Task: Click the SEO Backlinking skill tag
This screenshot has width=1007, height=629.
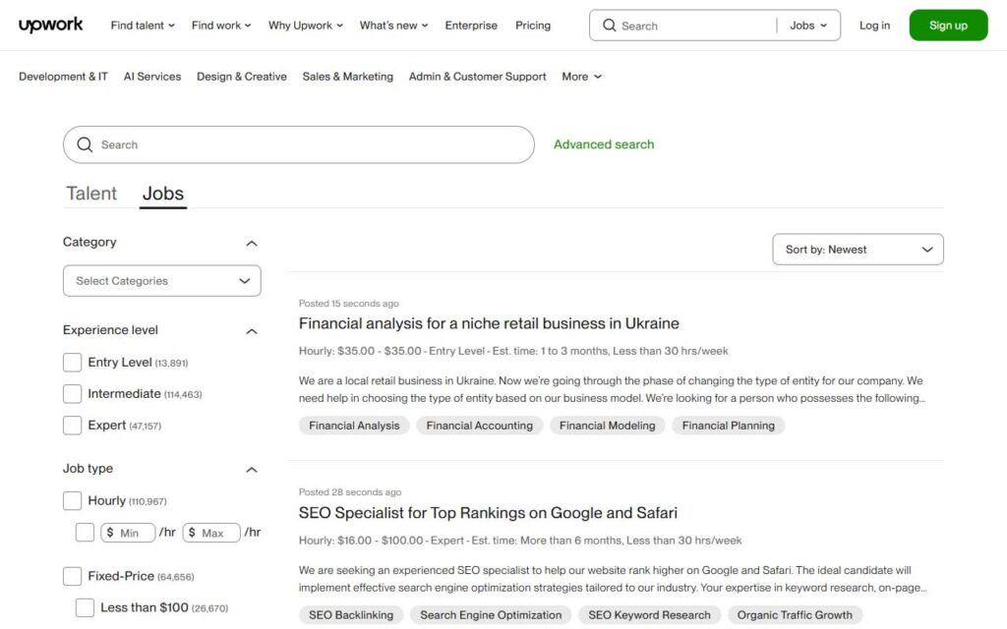Action: pos(351,615)
